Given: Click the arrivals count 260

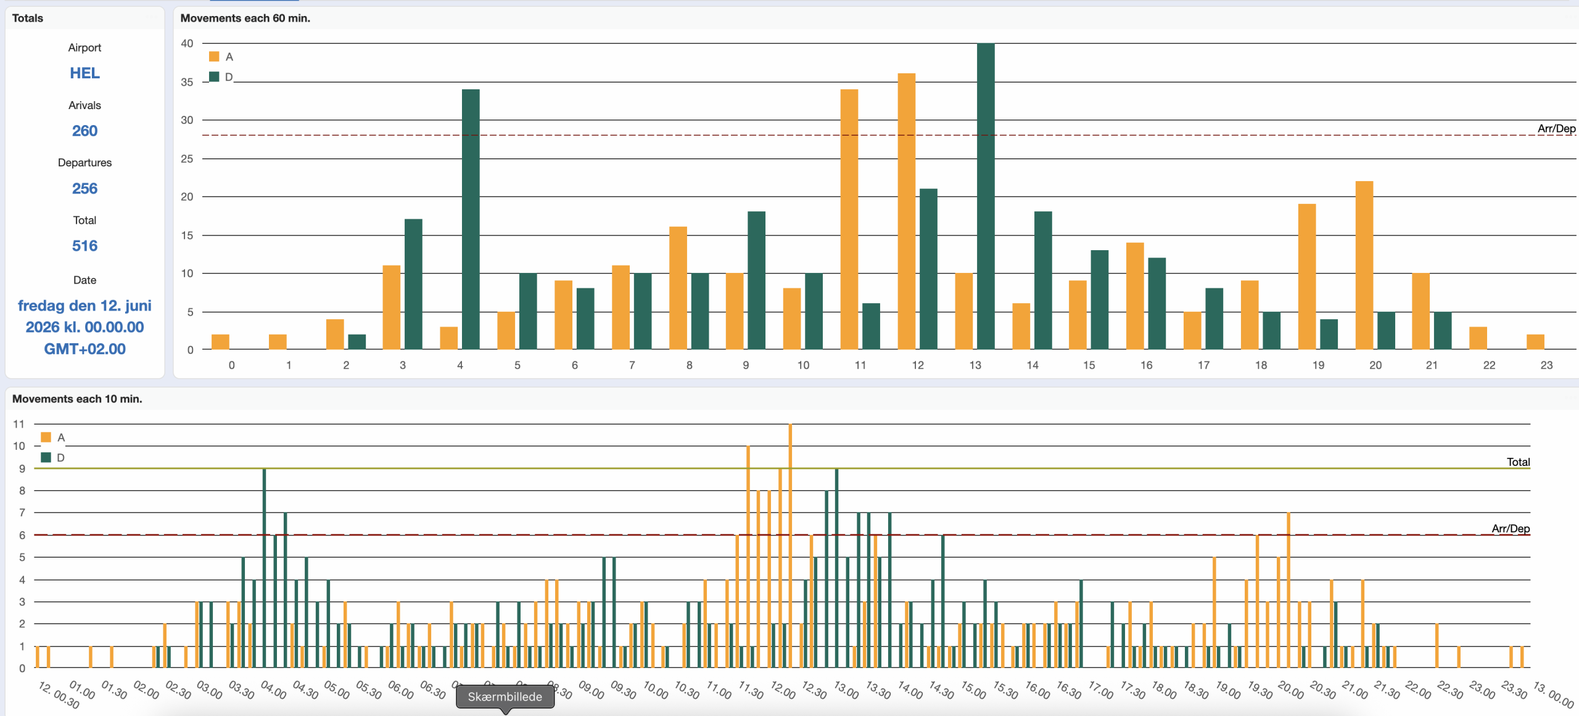Looking at the screenshot, I should [85, 131].
